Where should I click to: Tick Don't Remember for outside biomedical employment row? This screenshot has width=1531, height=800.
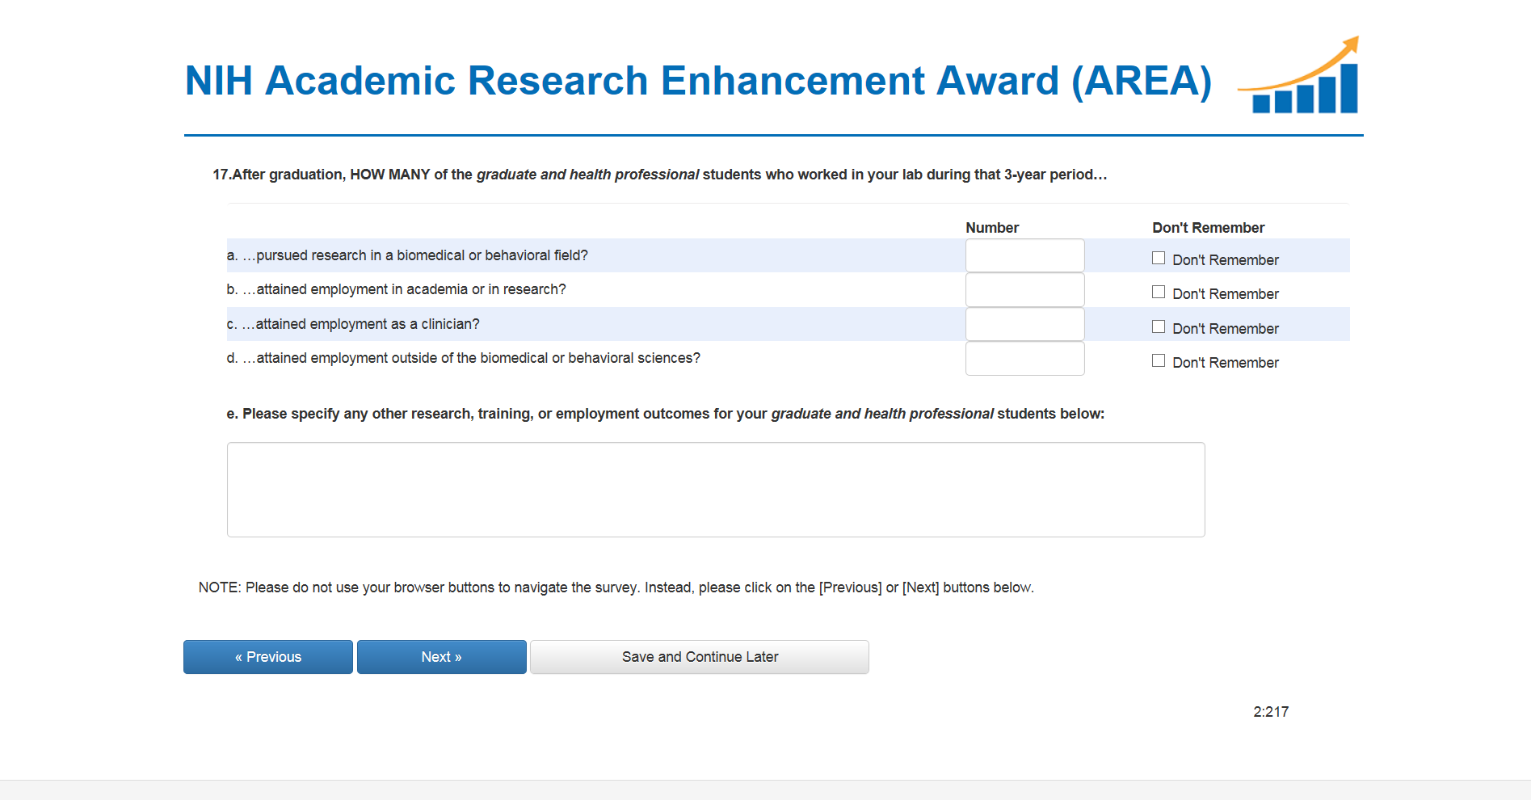tap(1159, 361)
